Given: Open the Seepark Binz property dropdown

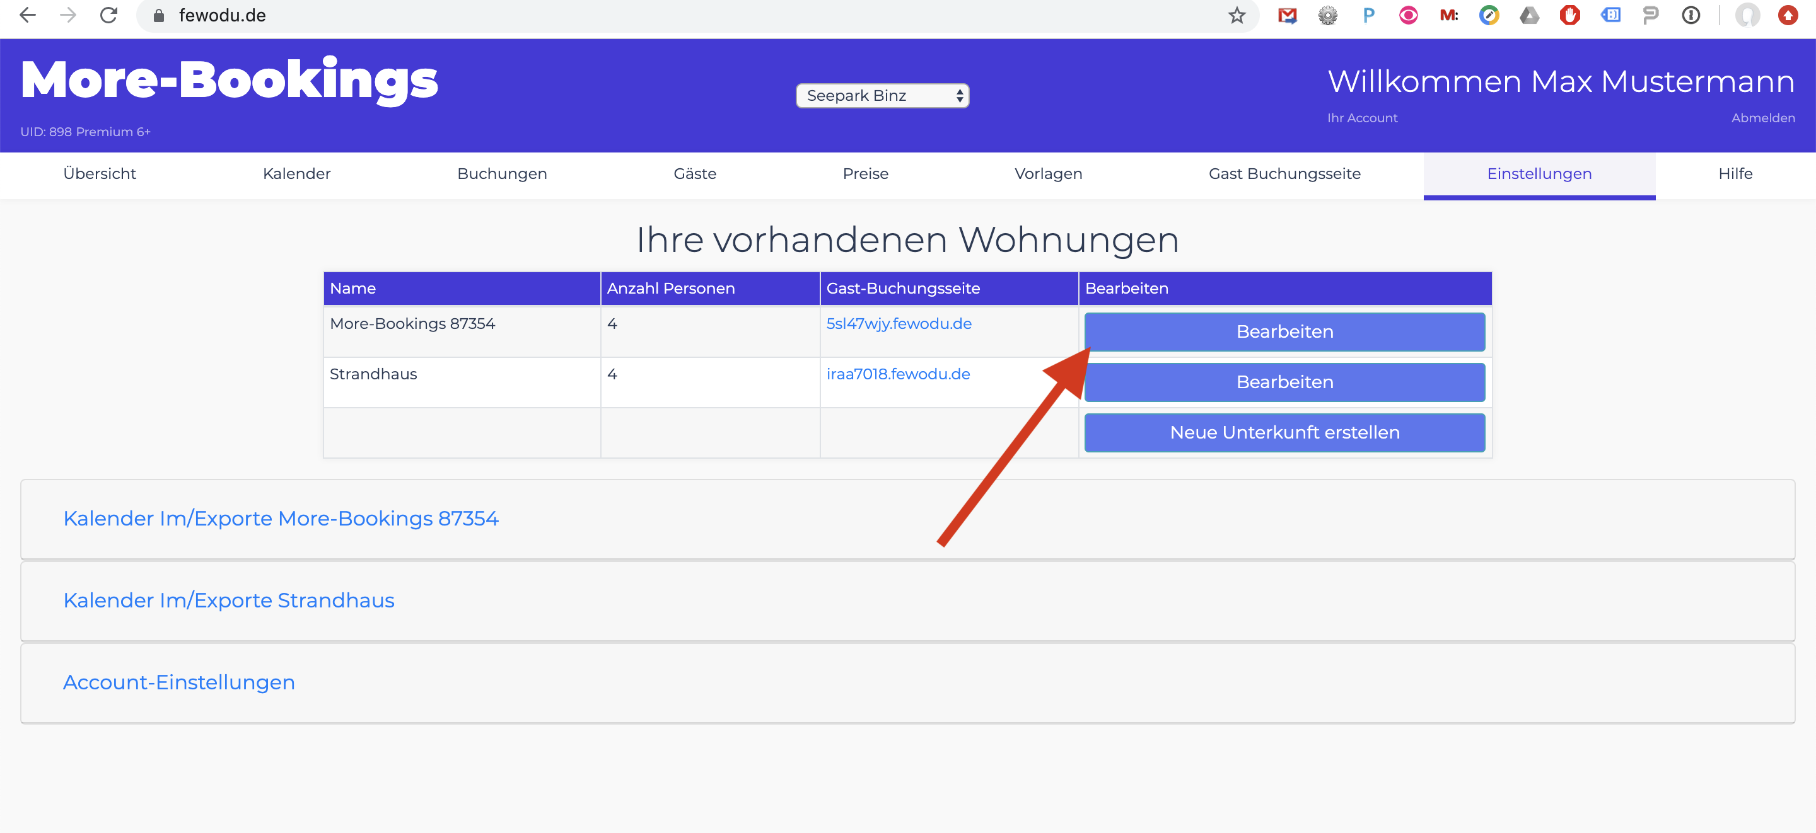Looking at the screenshot, I should tap(882, 95).
